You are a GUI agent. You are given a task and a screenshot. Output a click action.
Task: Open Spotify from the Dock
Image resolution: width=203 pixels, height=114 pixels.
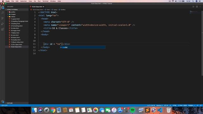click(133, 110)
